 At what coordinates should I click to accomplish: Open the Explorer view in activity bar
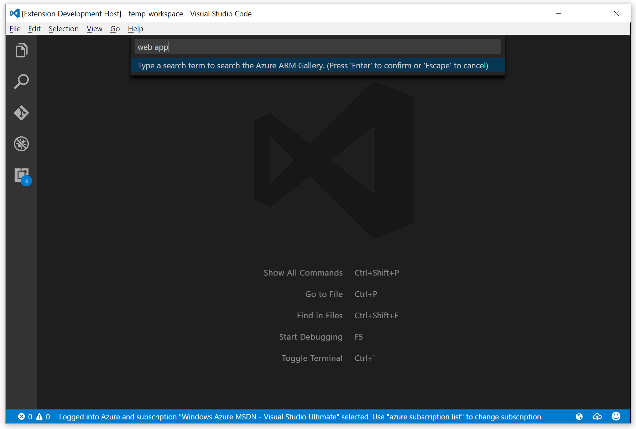21,50
